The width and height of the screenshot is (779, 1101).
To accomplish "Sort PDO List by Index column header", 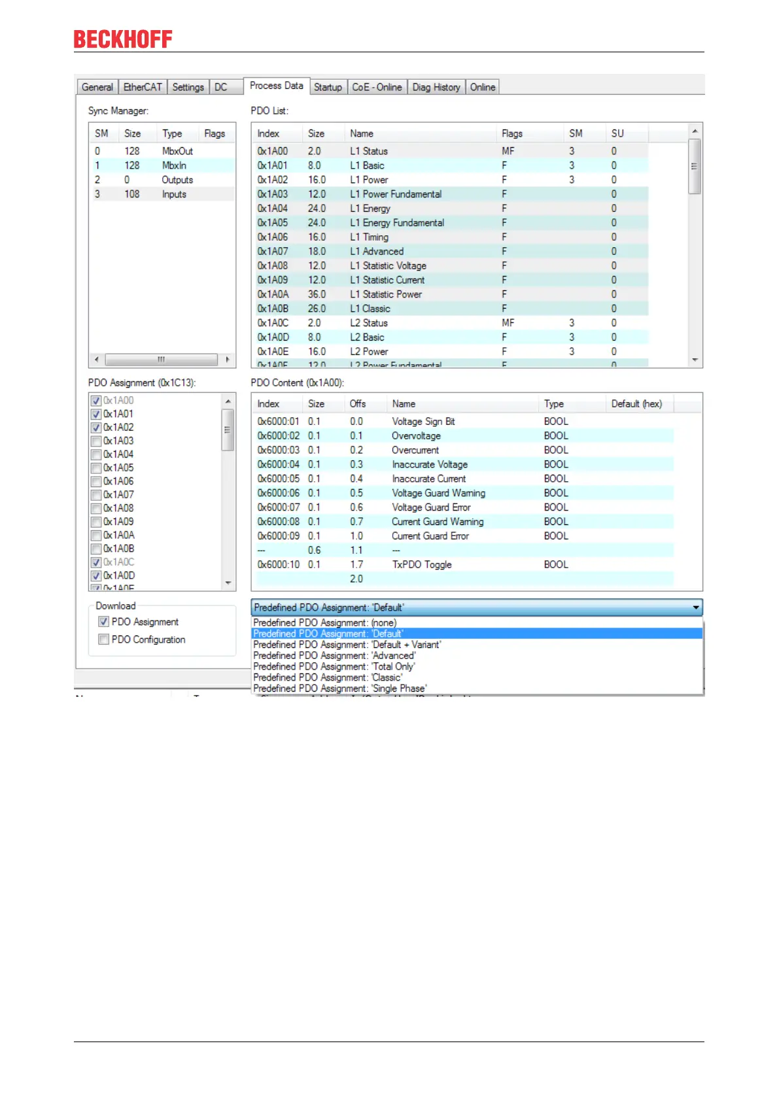I will click(278, 133).
